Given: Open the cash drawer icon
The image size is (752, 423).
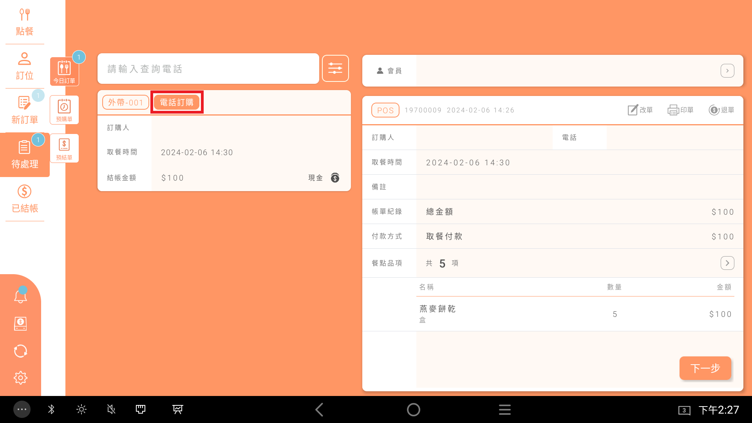Looking at the screenshot, I should 20,324.
